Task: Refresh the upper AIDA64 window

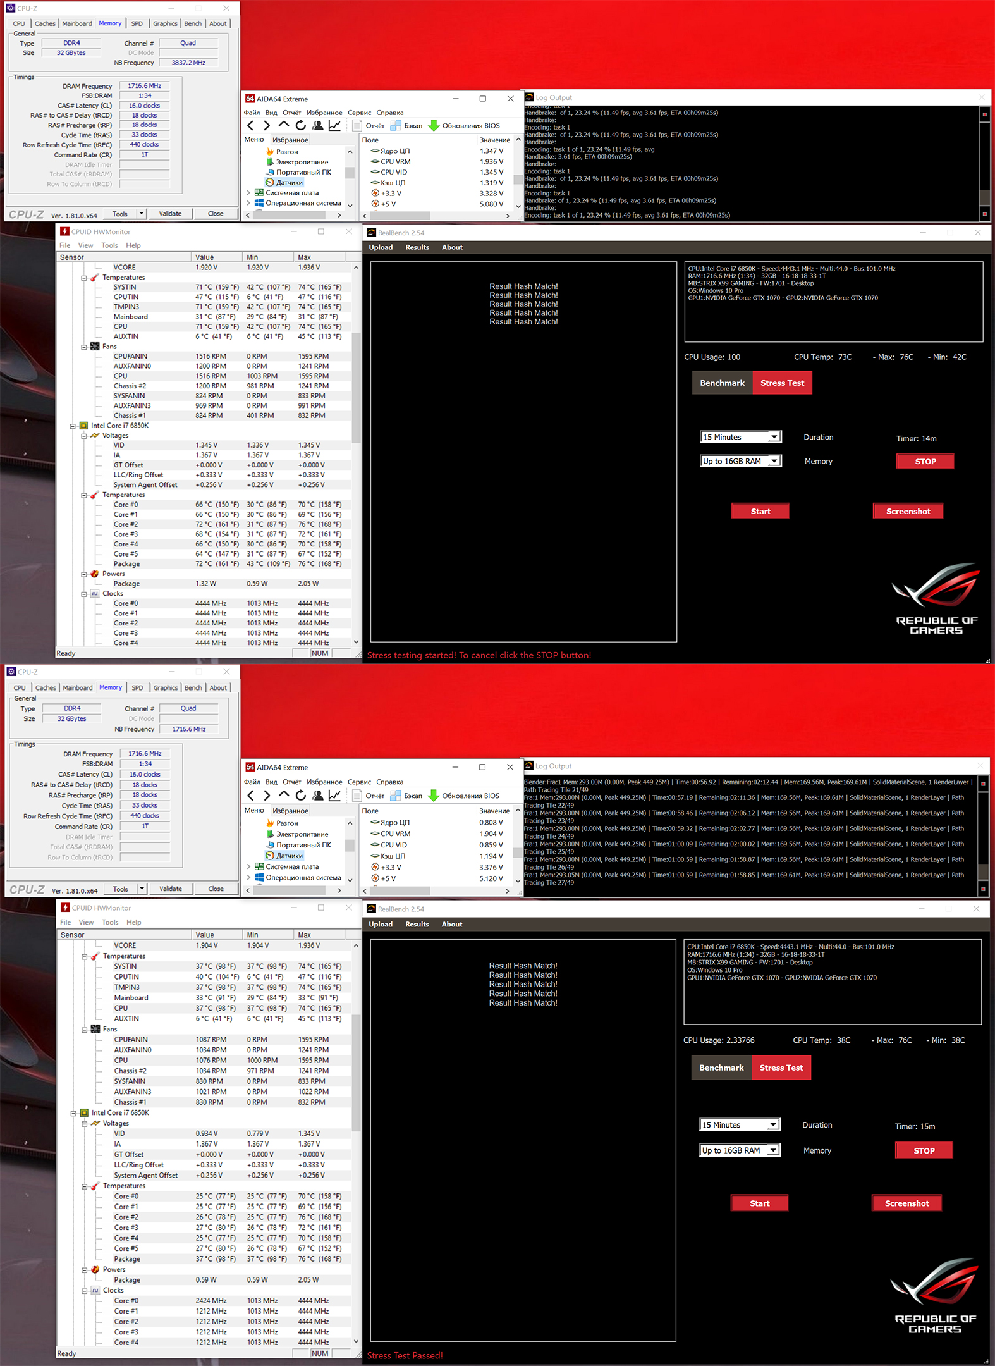Action: pos(301,125)
